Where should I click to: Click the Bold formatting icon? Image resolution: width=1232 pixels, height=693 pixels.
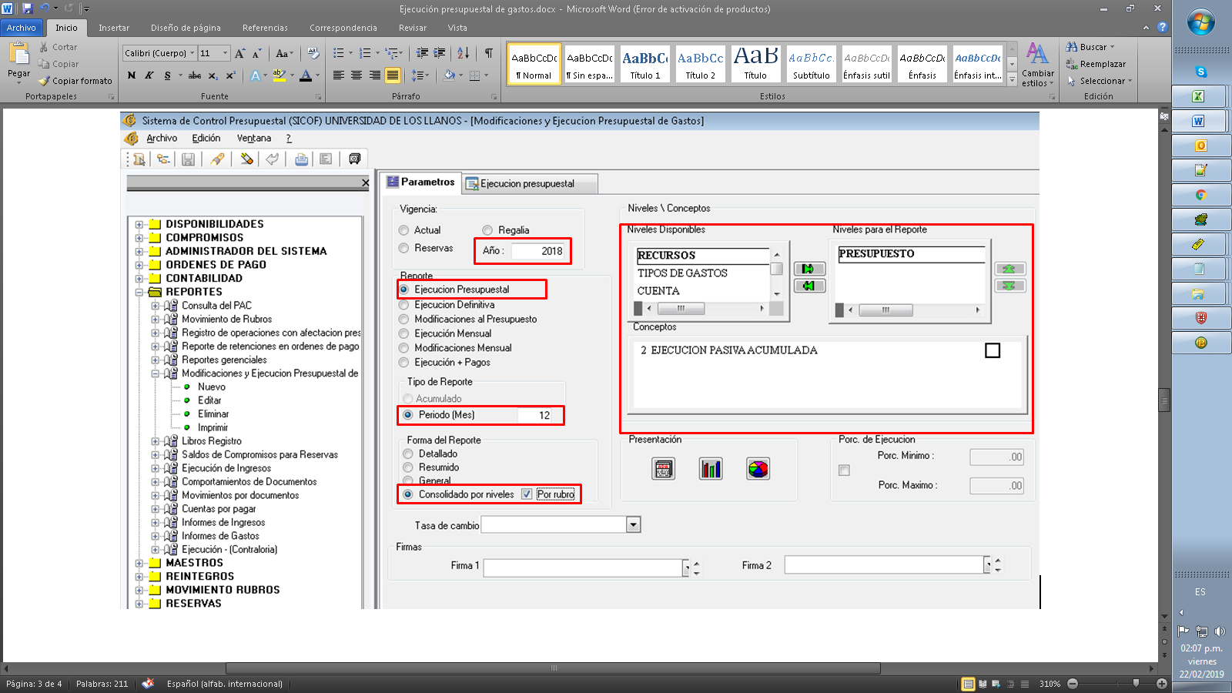(x=132, y=75)
